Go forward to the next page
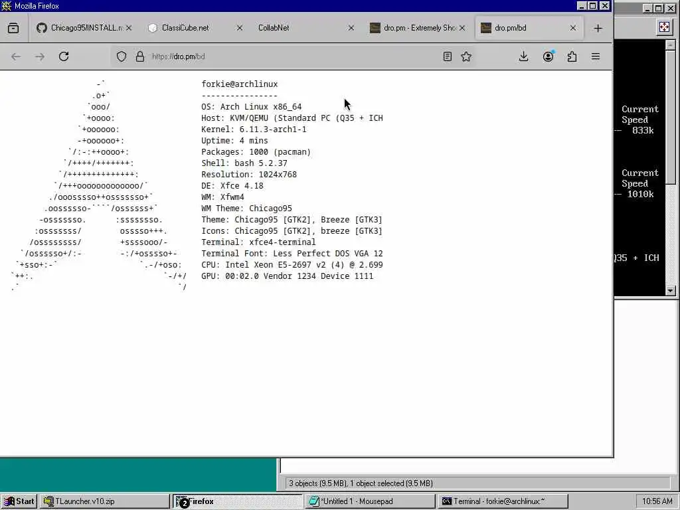Viewport: 680px width, 510px height. (40, 56)
